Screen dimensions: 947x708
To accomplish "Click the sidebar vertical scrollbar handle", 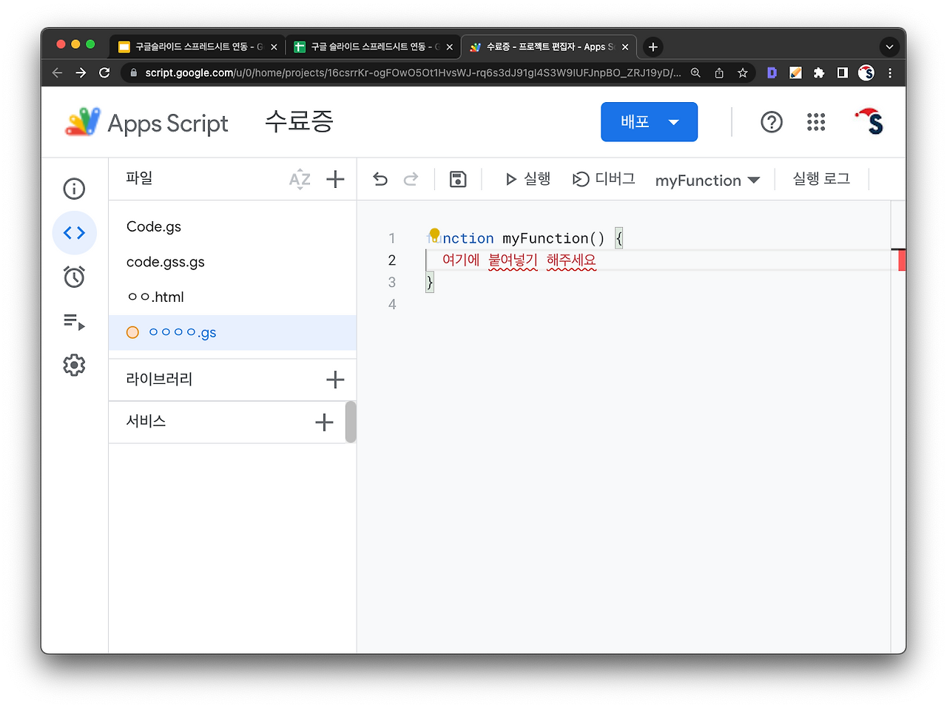I will point(351,422).
